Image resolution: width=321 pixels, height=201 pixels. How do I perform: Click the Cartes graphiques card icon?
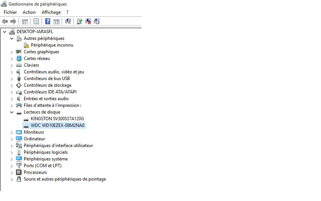tap(19, 52)
